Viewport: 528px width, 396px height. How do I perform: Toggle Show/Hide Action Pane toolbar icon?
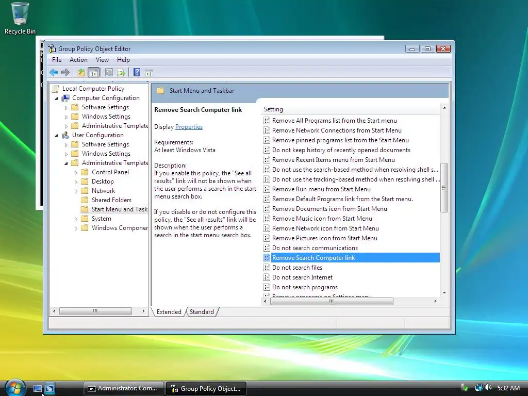pos(149,73)
